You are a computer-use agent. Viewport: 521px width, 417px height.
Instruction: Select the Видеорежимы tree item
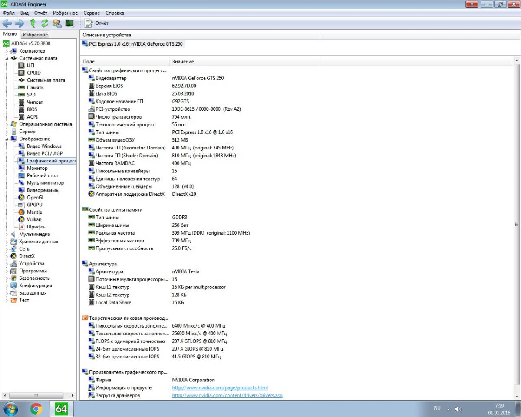pyautogui.click(x=43, y=190)
